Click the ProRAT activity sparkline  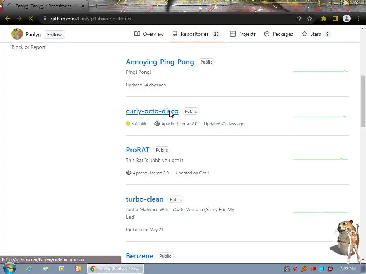point(320,159)
